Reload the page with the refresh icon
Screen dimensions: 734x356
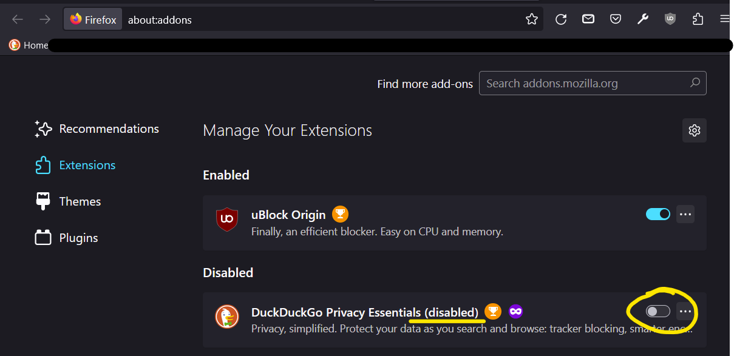click(560, 19)
